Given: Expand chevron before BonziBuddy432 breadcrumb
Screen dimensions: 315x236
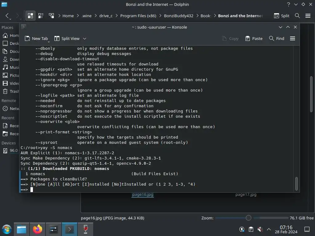Looking at the screenshot, I should coord(160,16).
